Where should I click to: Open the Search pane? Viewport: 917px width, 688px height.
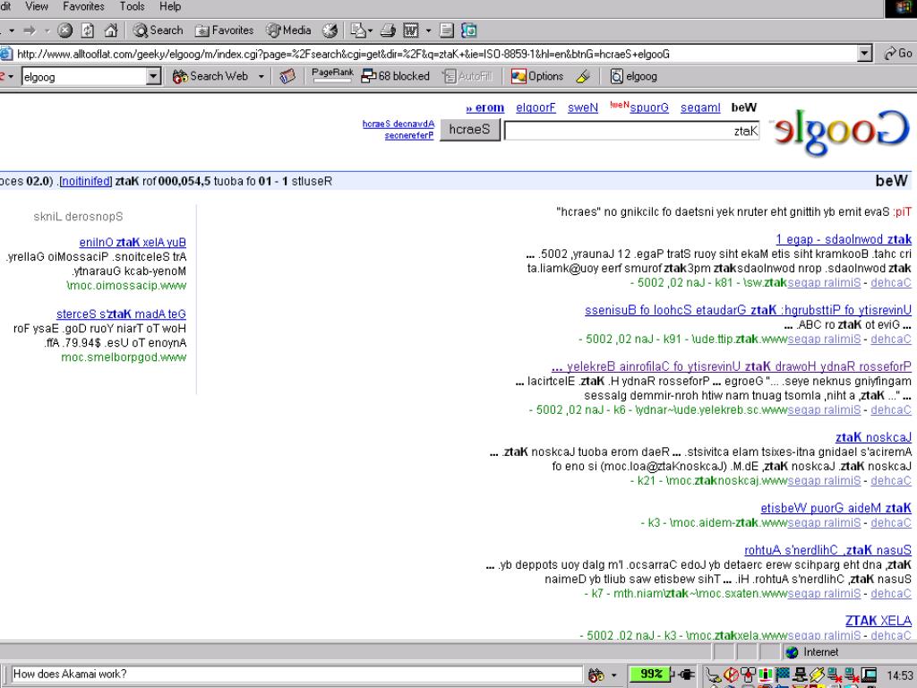point(158,30)
